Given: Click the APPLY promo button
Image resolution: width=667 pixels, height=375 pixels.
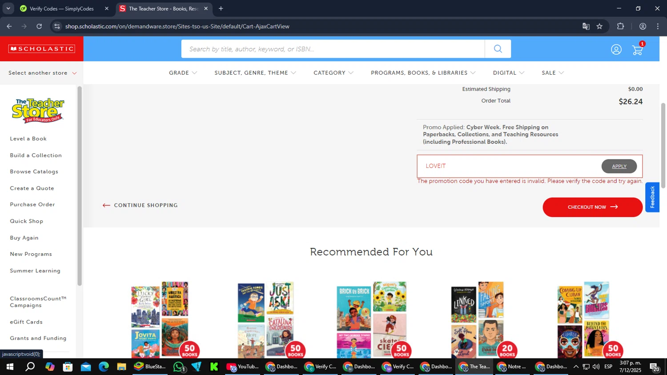Looking at the screenshot, I should [x=619, y=166].
